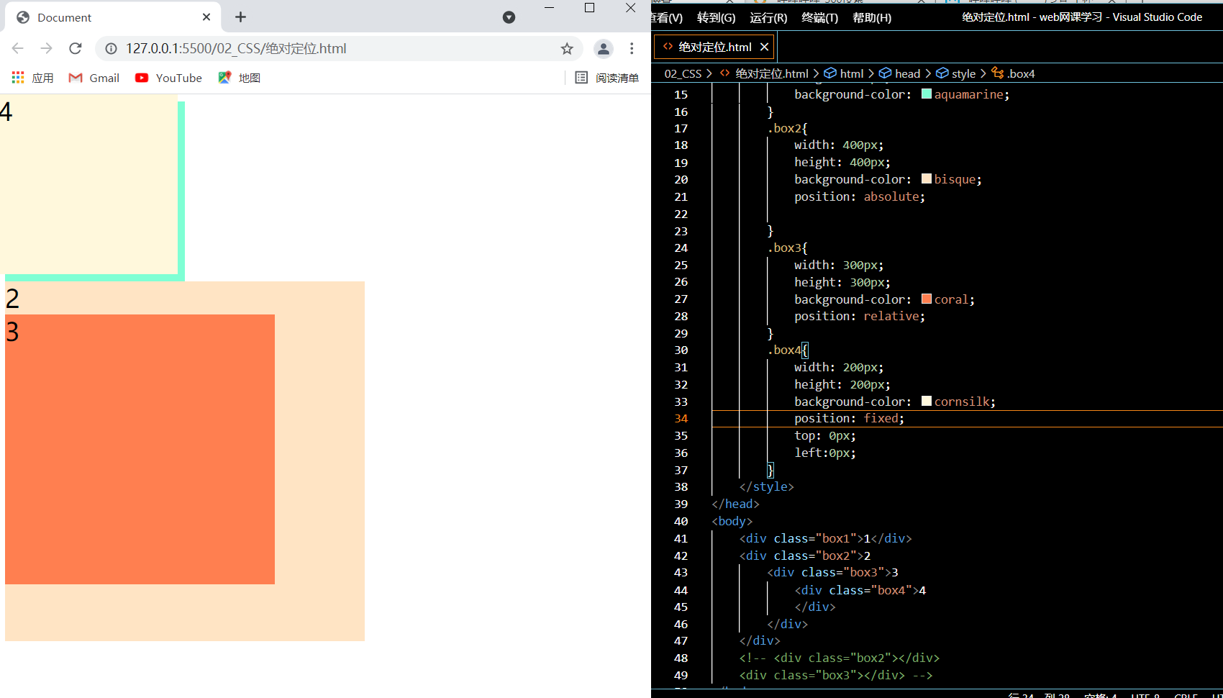Open the tab search dropdown arrow in Chrome
The image size is (1223, 698).
point(509,17)
